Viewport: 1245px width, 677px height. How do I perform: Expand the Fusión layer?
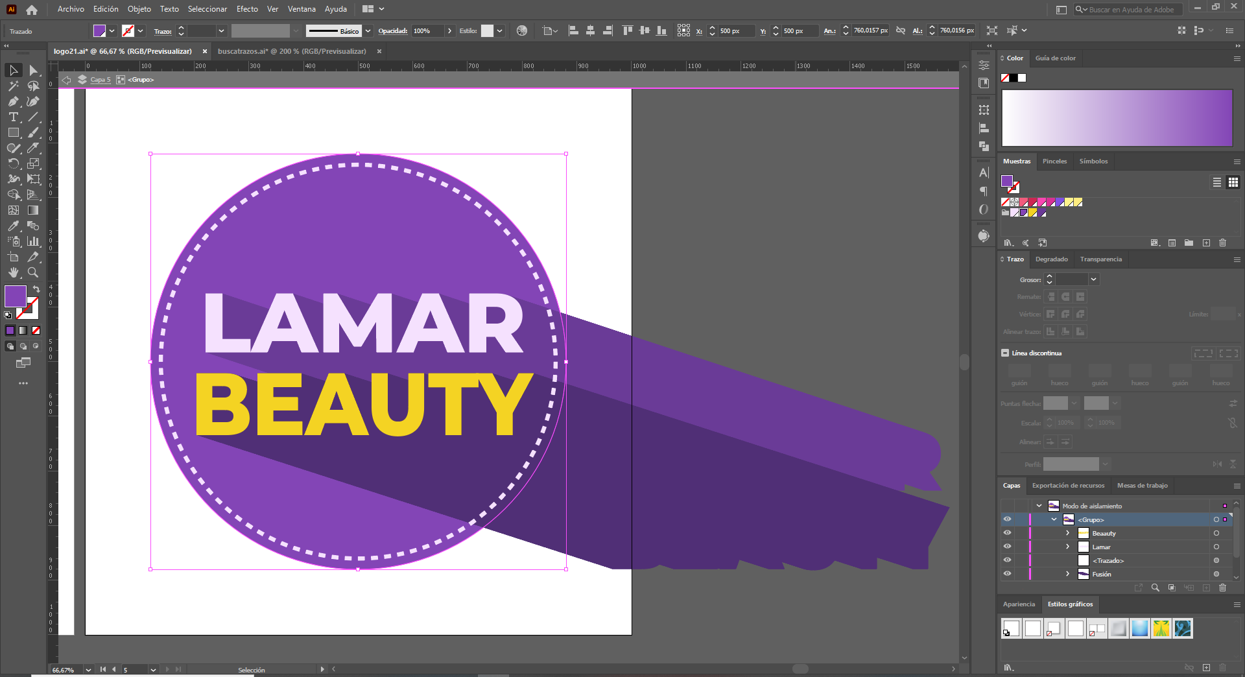pyautogui.click(x=1067, y=574)
